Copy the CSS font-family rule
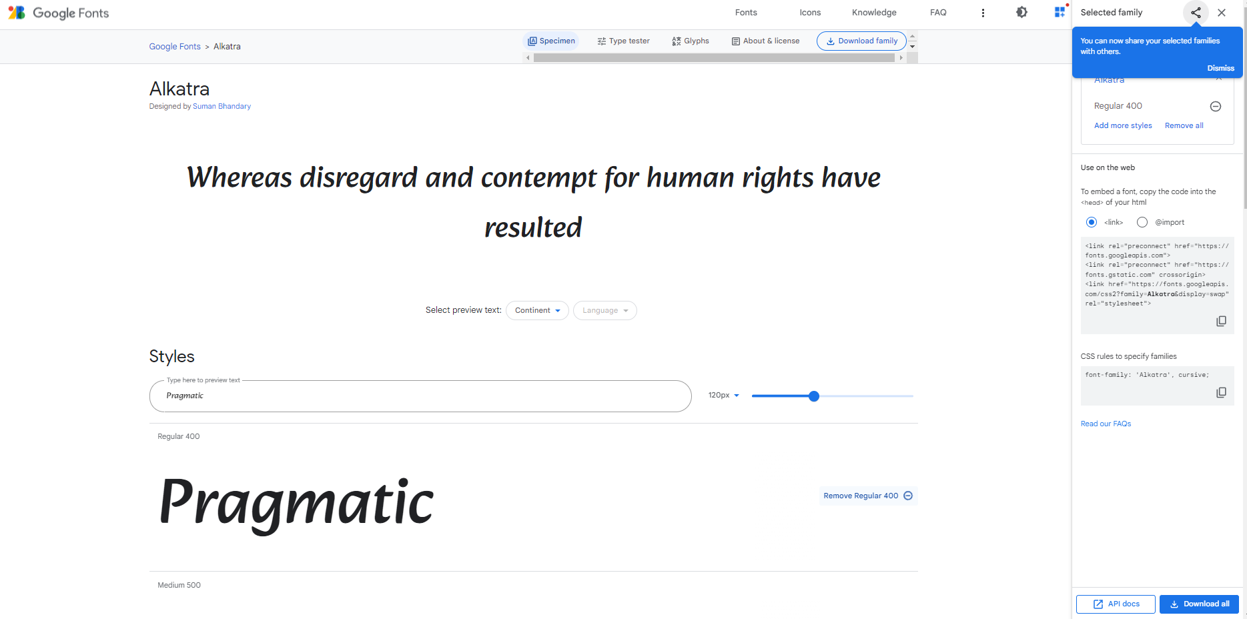Screen dimensions: 1247x619 [x=1221, y=392]
